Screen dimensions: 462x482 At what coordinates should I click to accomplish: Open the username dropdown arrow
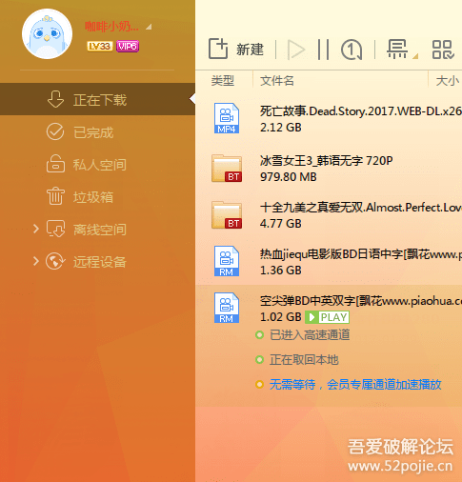(x=149, y=27)
